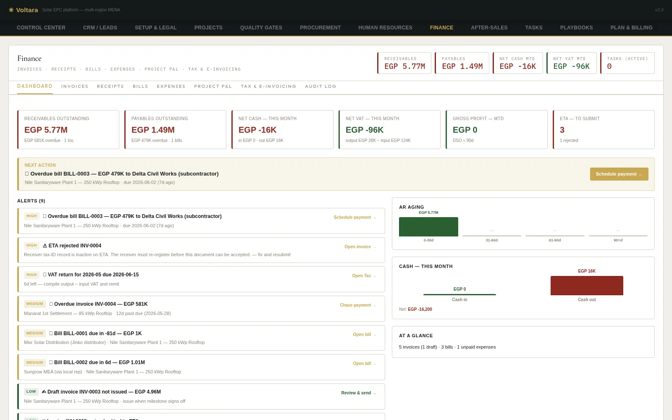Click the Tasks (Active) header chip
Screen dimensions: 672x420
627,63
